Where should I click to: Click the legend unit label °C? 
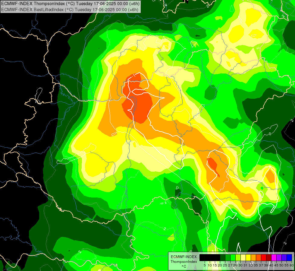184,266
